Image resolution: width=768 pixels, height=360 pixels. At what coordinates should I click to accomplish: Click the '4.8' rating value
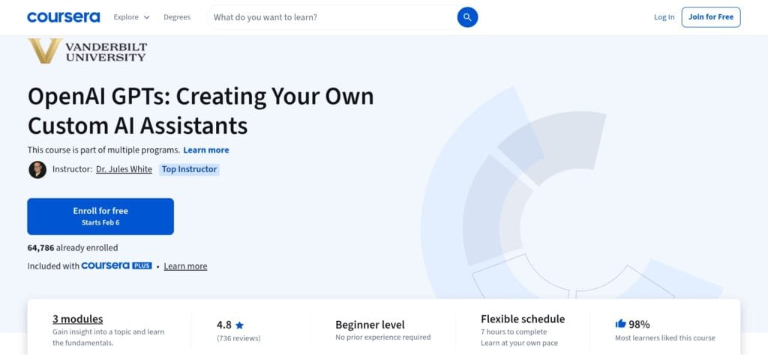[x=223, y=325]
